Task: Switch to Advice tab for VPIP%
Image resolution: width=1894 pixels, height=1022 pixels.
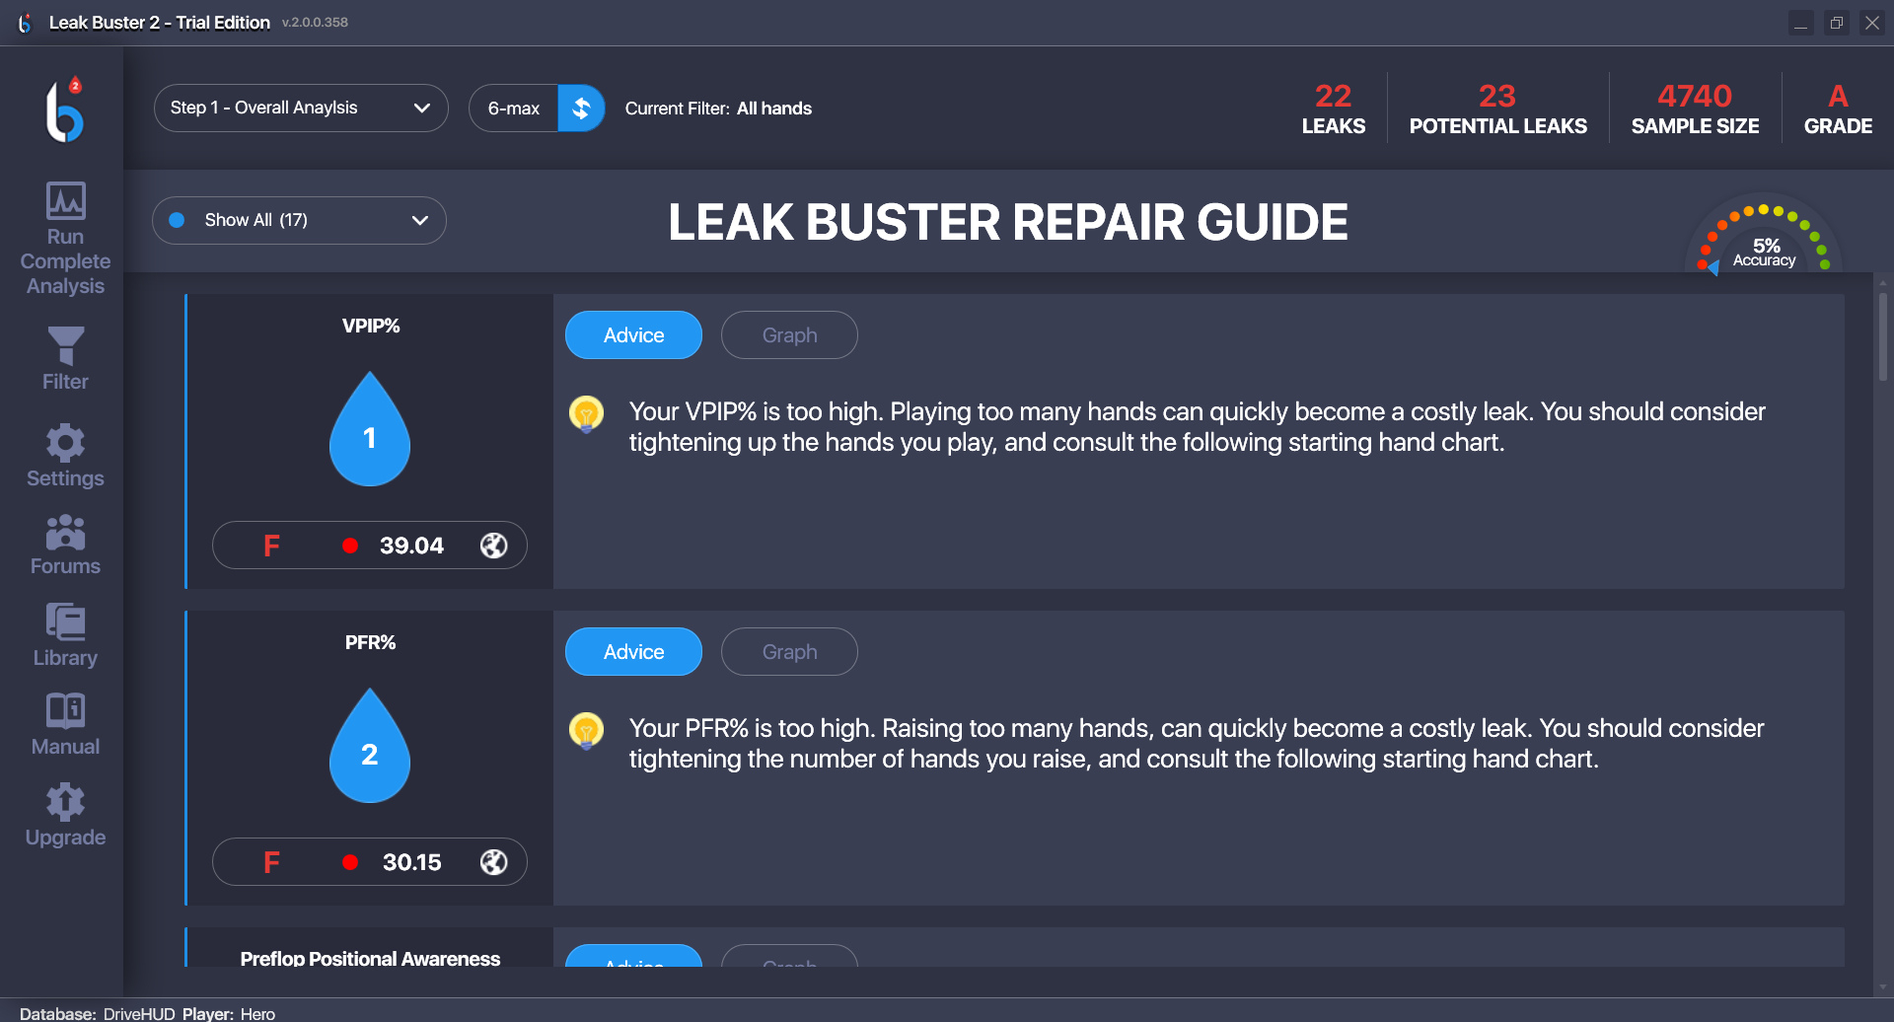Action: click(x=633, y=335)
